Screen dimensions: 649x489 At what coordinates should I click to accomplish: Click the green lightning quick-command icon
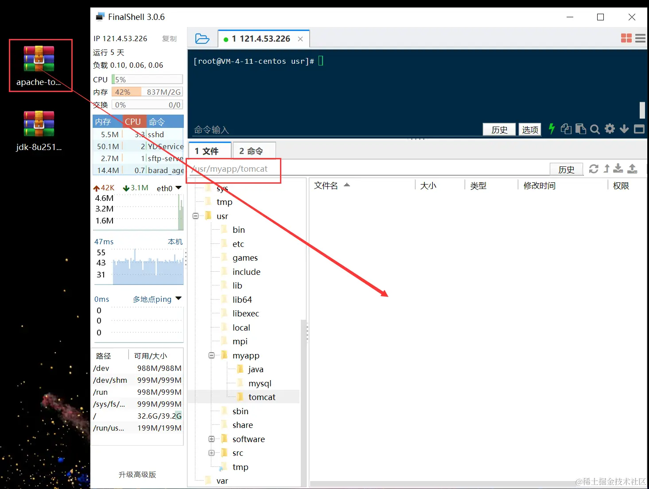(551, 129)
